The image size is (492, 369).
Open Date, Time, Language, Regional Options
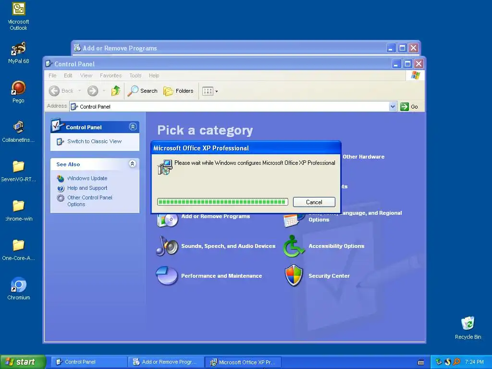click(355, 216)
